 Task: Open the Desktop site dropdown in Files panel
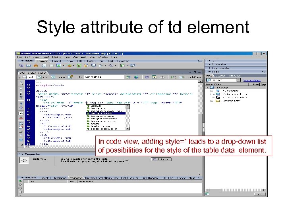tap(238, 80)
